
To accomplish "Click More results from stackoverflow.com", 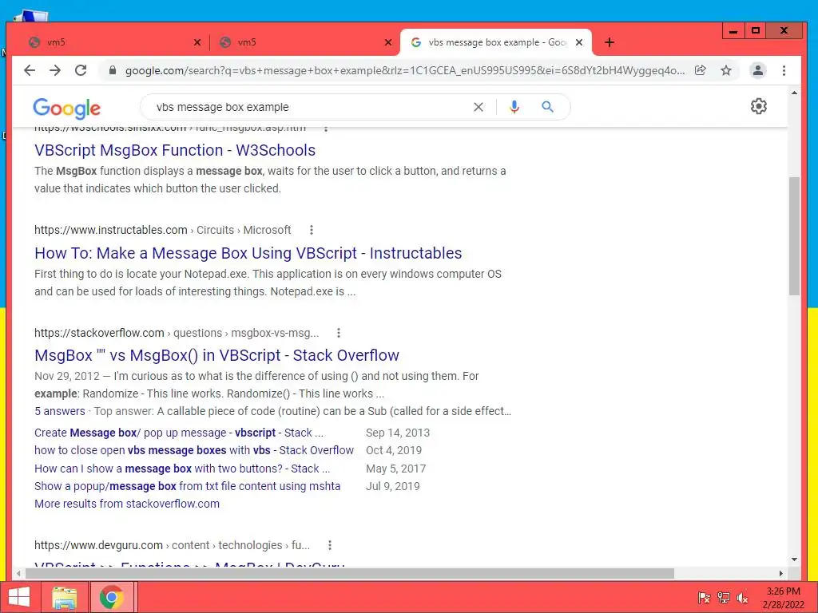I will coord(127,504).
